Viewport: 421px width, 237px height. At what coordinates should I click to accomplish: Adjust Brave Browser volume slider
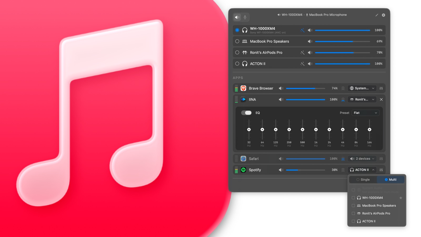(x=305, y=88)
